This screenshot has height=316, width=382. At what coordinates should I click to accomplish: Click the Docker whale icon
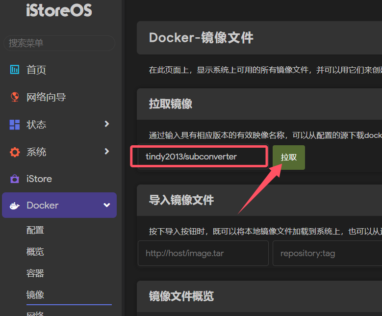[15, 206]
